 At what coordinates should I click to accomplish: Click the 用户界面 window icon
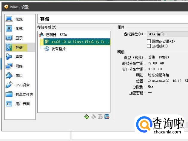pyautogui.click(x=9, y=104)
